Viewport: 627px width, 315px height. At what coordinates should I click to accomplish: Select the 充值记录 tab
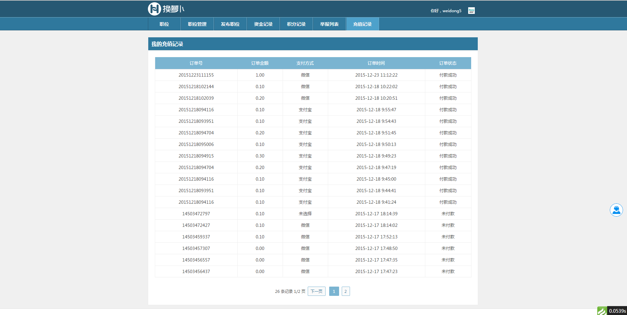(x=362, y=24)
